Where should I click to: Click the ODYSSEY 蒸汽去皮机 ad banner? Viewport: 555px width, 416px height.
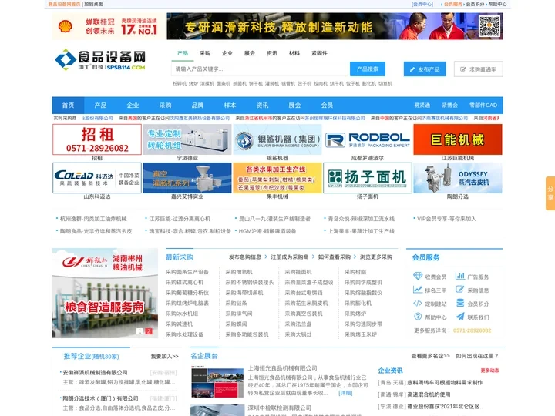458,178
